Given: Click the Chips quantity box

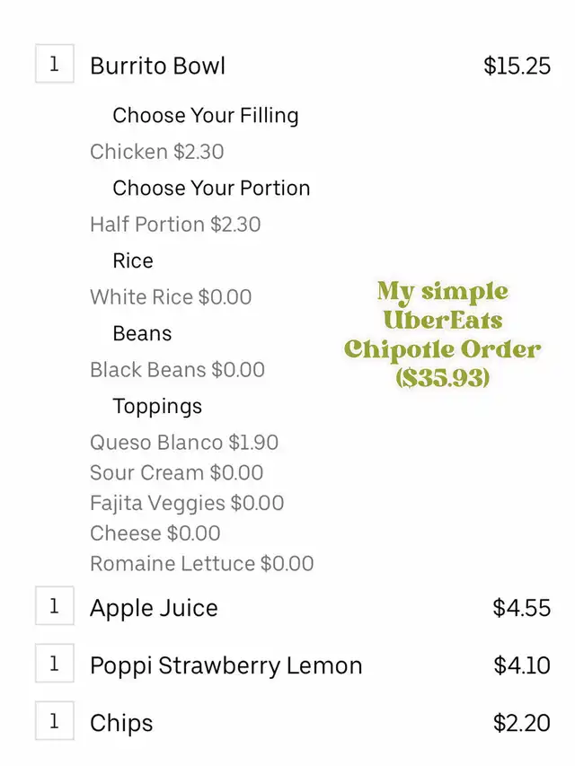Looking at the screenshot, I should (x=54, y=721).
